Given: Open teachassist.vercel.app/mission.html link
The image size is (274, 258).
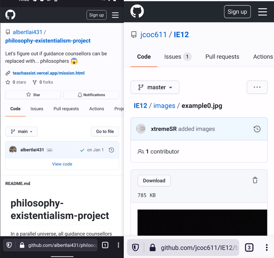Looking at the screenshot, I should click(48, 73).
